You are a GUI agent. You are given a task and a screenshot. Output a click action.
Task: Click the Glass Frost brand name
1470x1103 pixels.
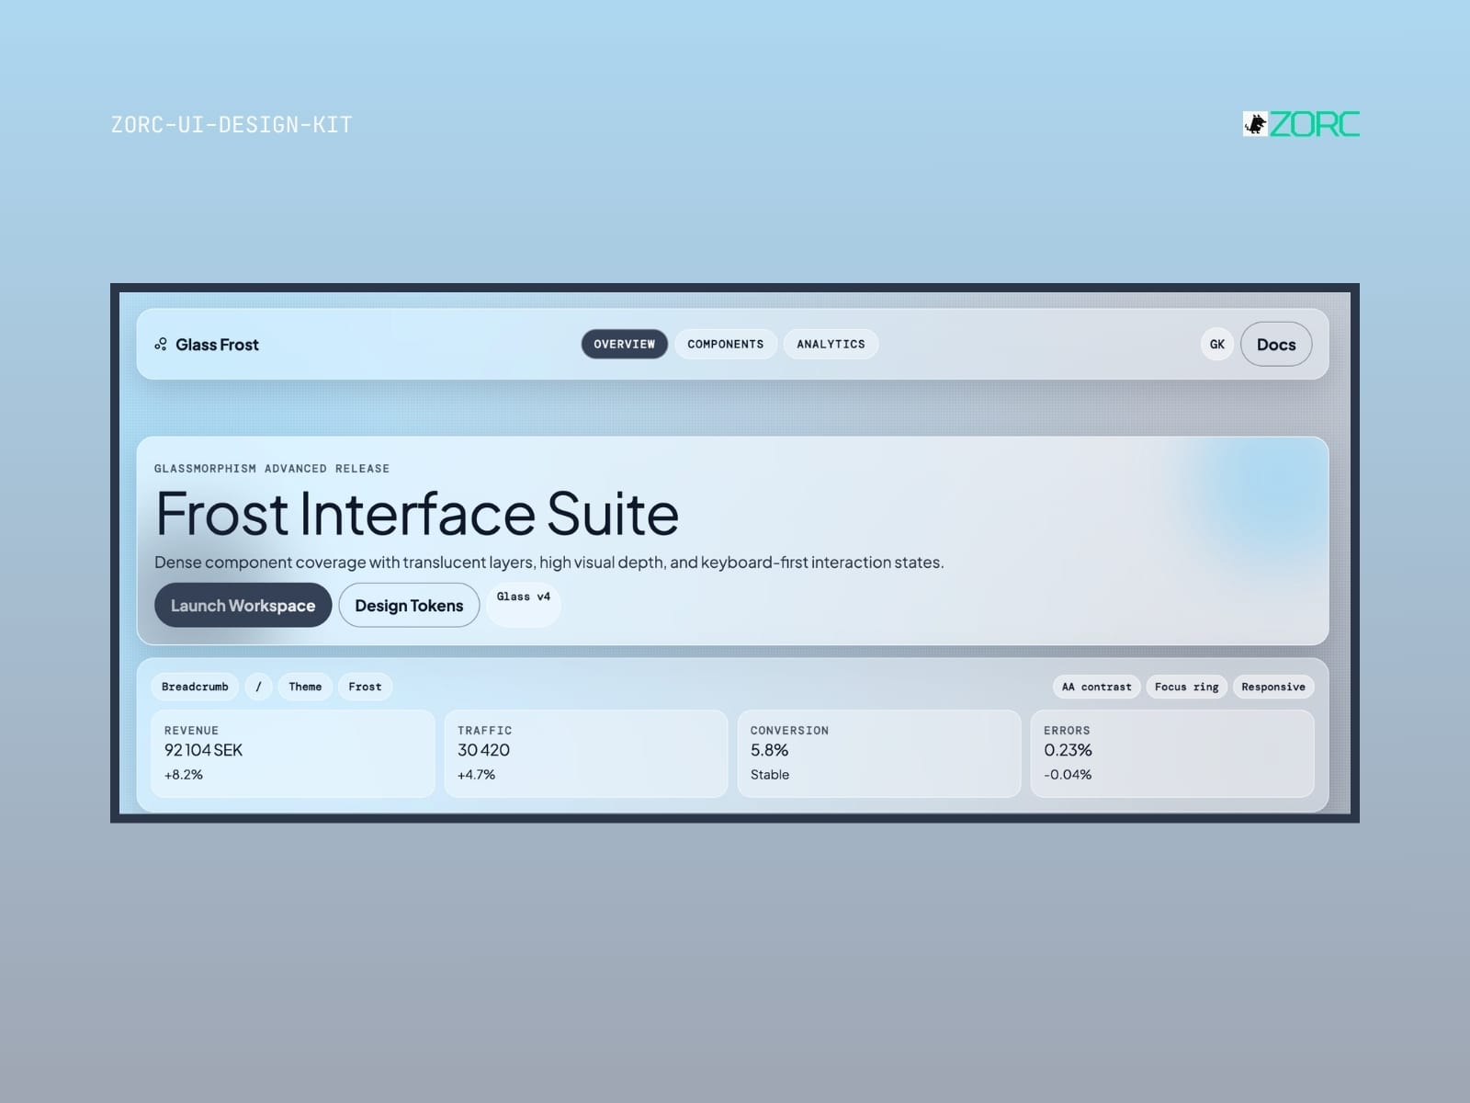click(217, 345)
